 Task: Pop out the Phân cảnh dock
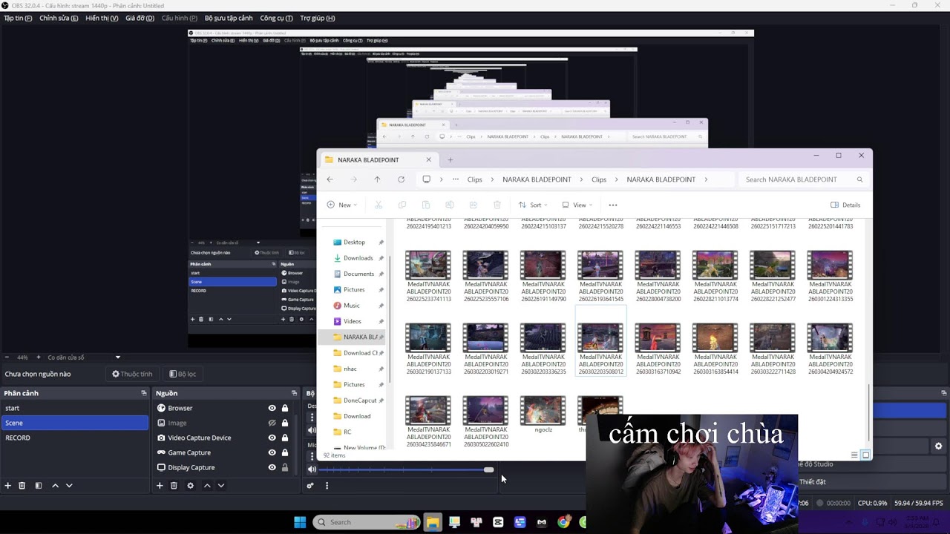[144, 393]
